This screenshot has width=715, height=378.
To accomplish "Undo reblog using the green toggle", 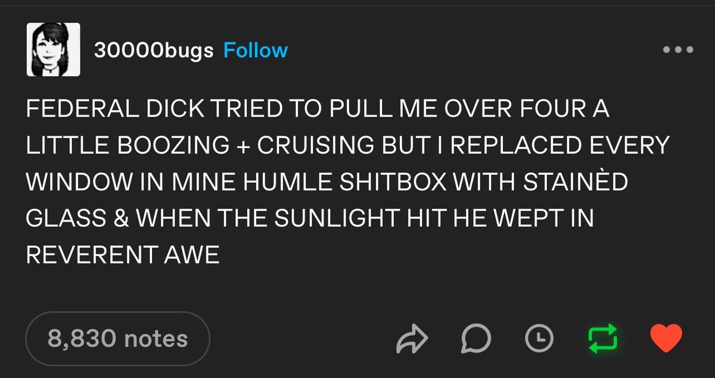I will [x=602, y=339].
